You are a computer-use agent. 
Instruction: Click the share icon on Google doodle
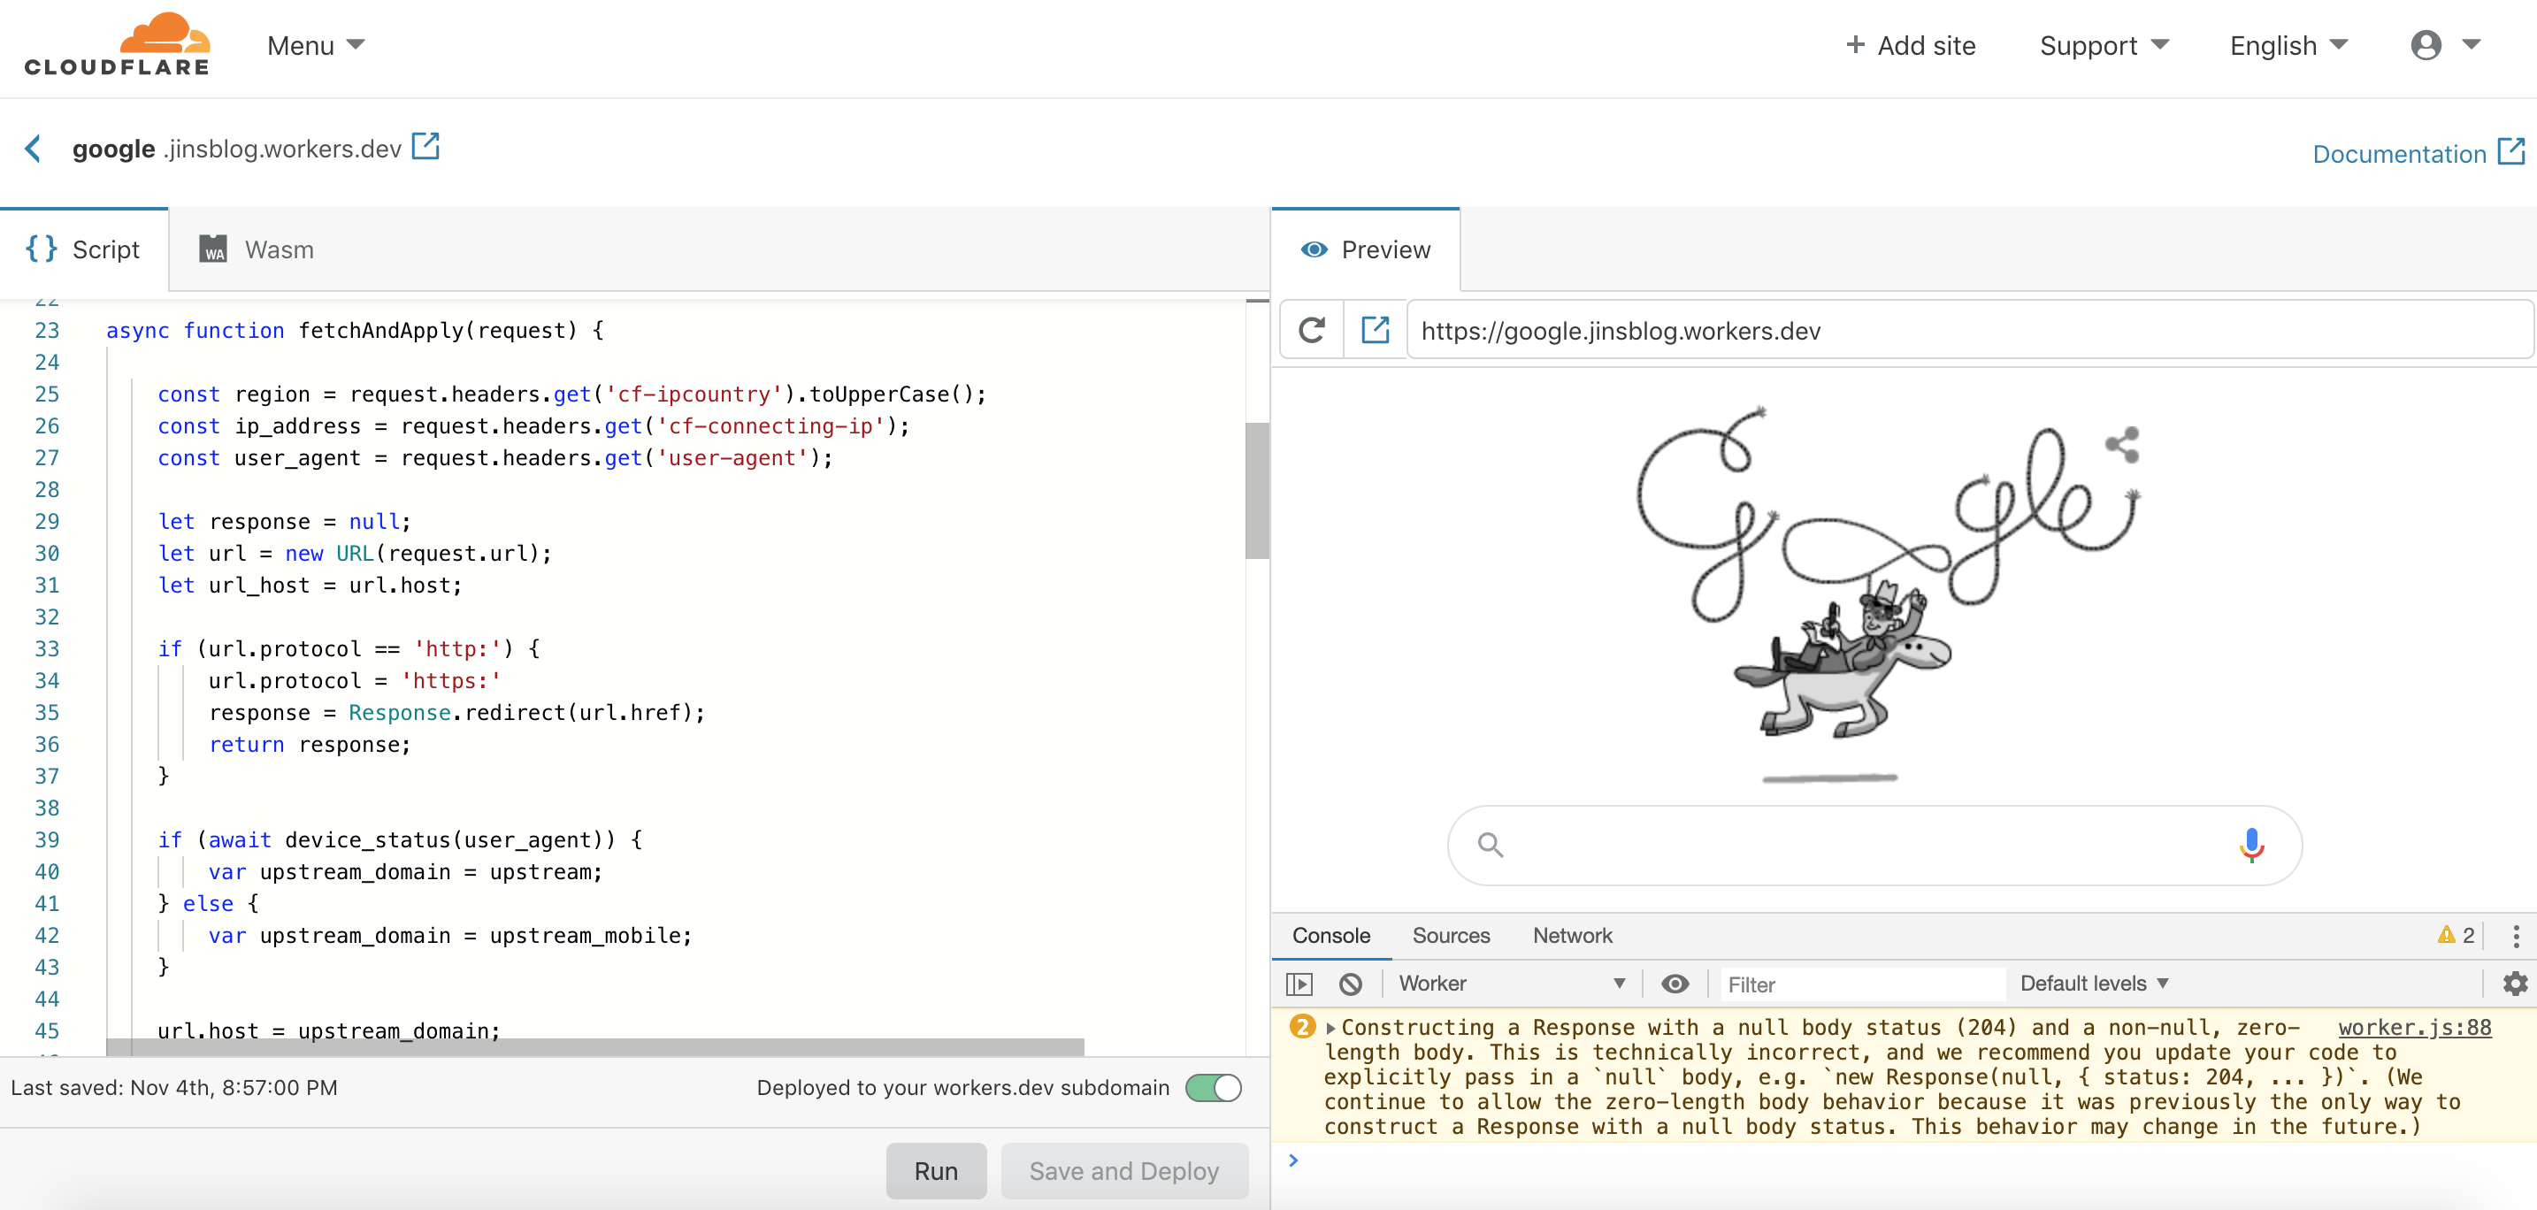[x=2122, y=445]
